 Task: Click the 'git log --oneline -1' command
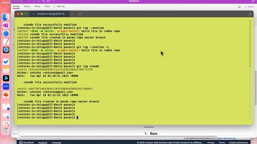92,47
